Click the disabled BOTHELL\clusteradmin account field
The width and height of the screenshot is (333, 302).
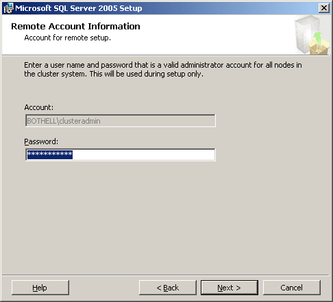(x=121, y=121)
